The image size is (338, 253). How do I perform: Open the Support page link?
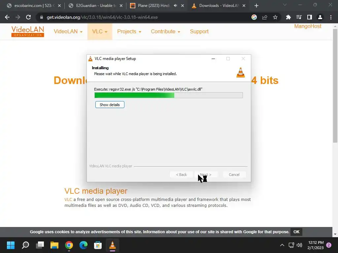pos(199,31)
